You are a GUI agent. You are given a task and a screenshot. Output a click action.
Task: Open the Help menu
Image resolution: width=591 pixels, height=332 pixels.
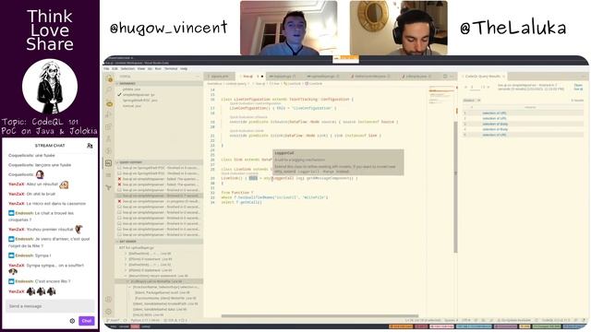tap(184, 69)
